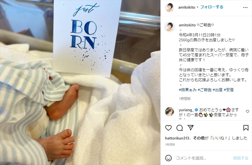Click amitokito avatar beside caption
Screen dimensions: 252x165
click(169, 27)
